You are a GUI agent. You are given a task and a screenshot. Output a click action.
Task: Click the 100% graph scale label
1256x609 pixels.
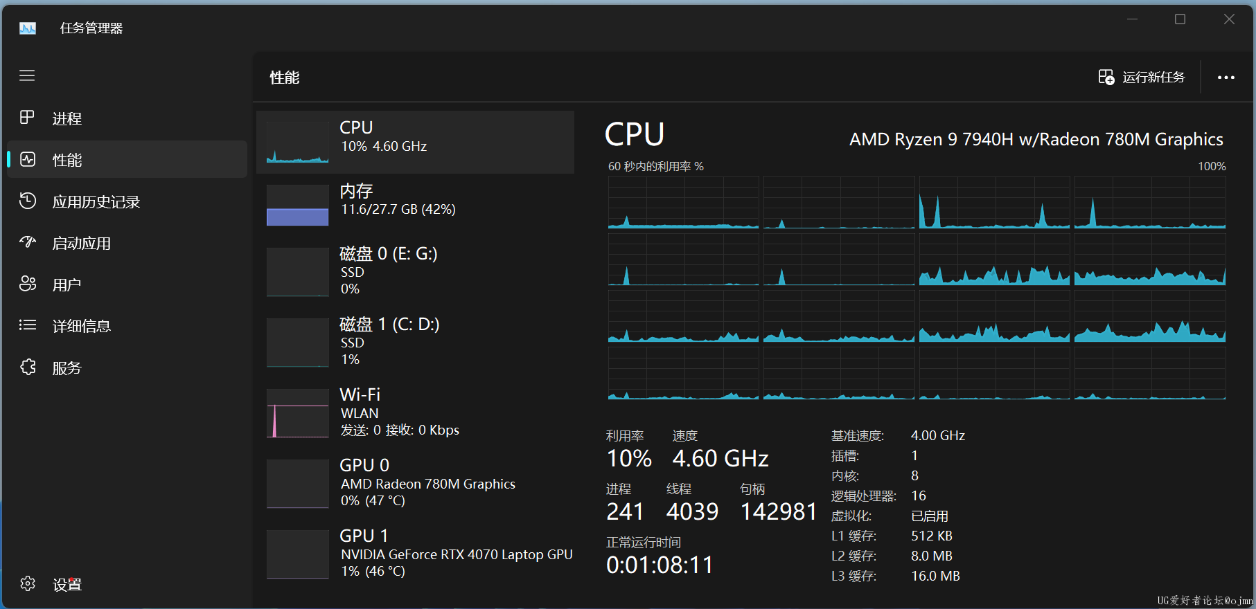(x=1212, y=167)
